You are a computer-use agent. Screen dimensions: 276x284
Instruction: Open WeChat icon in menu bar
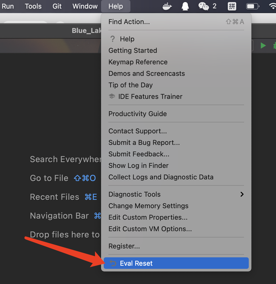204,6
